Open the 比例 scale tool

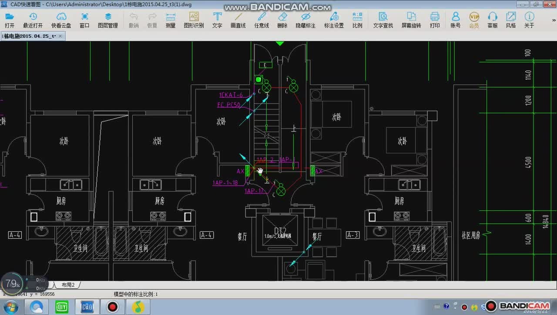357,20
